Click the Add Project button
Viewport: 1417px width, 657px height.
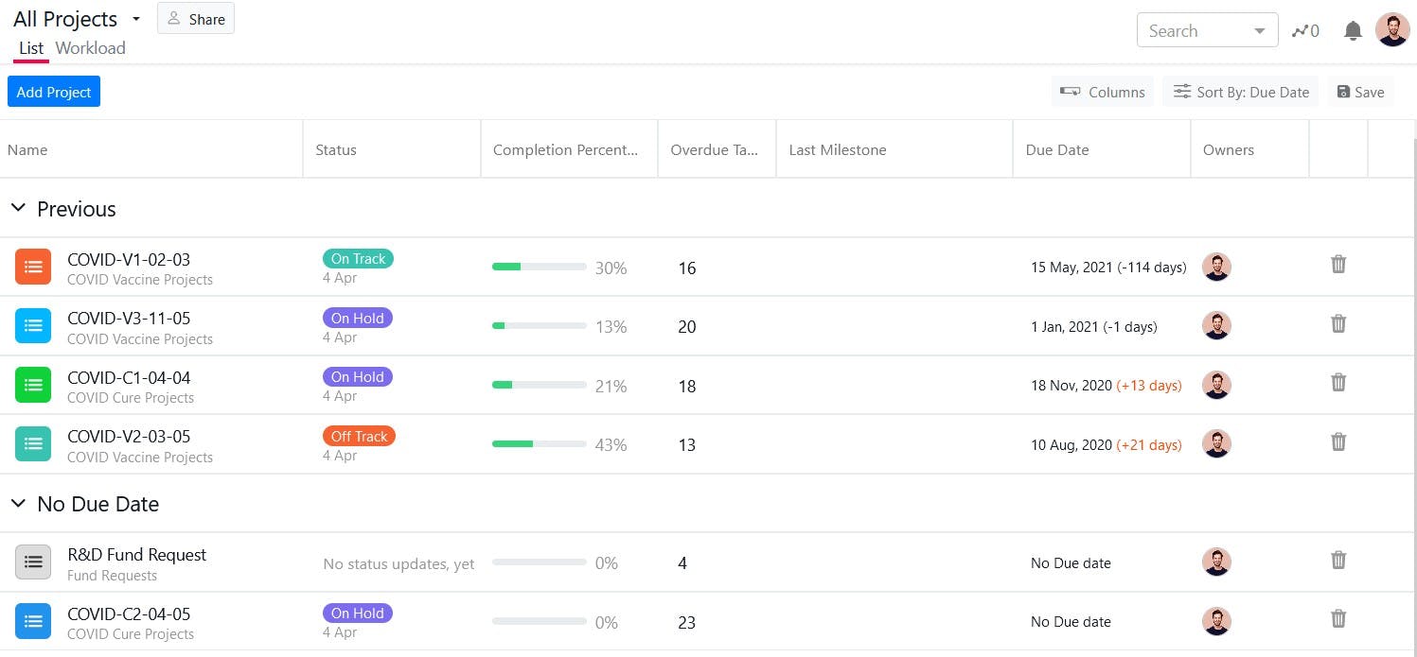(x=54, y=92)
